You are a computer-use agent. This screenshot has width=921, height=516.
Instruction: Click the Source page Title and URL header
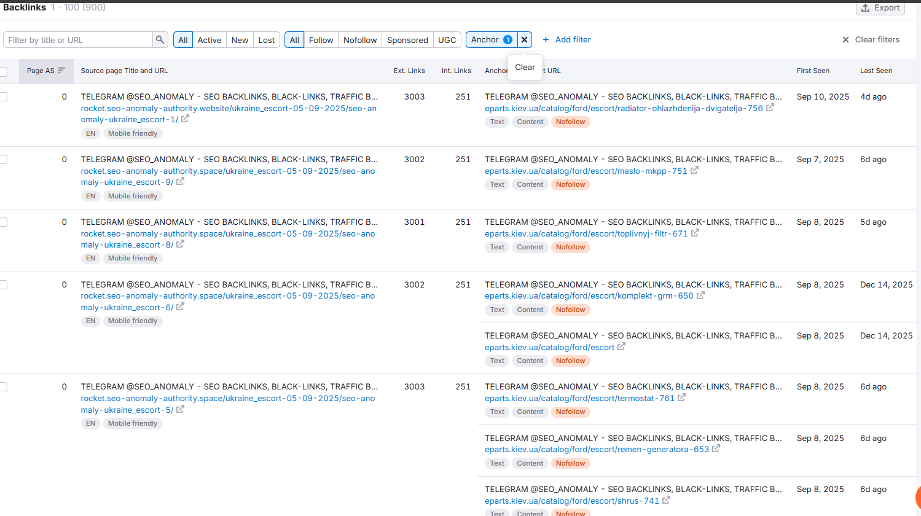pos(124,71)
